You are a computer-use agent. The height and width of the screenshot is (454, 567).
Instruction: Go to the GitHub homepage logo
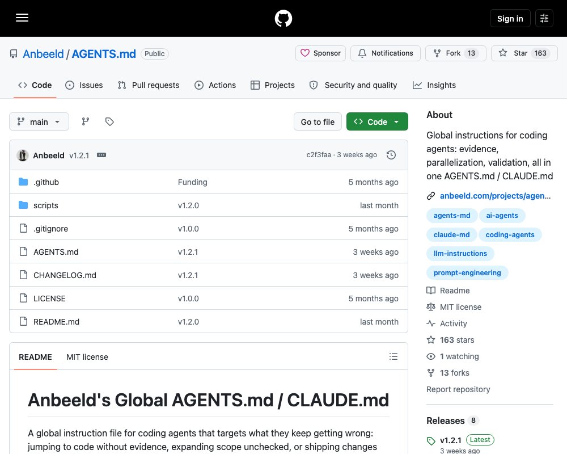point(283,18)
